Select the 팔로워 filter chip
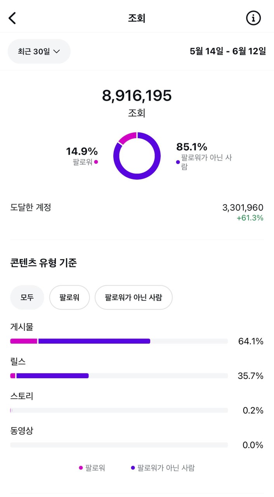The width and height of the screenshot is (274, 497). tap(69, 297)
